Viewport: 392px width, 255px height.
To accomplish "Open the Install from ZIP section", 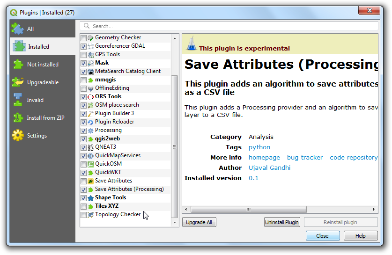I will tap(45, 118).
